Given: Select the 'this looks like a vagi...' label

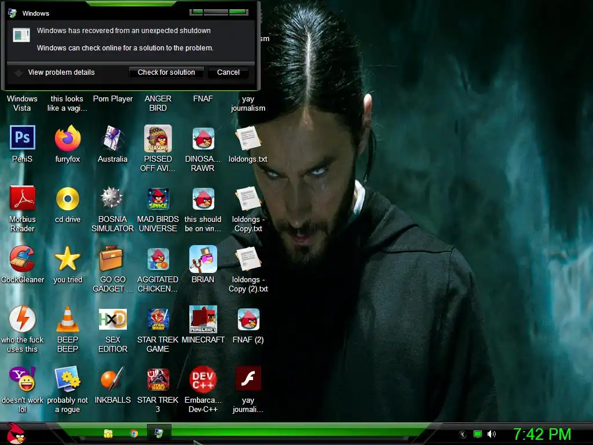Looking at the screenshot, I should (67, 103).
